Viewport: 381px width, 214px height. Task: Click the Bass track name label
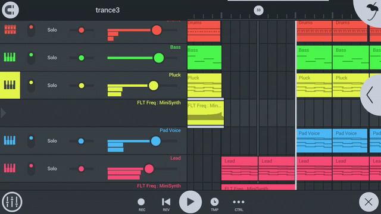(x=175, y=47)
